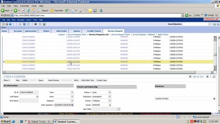Image resolution: width=220 pixels, height=124 pixels.
Task: Click the Go button beside address bar
Action: (x=188, y=15)
